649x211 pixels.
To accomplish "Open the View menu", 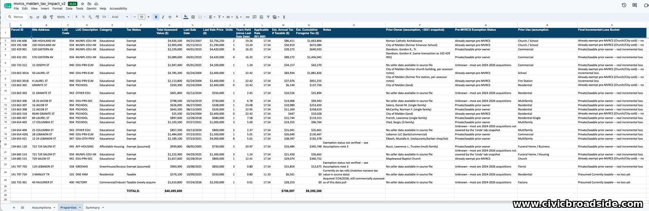I will coord(34,8).
